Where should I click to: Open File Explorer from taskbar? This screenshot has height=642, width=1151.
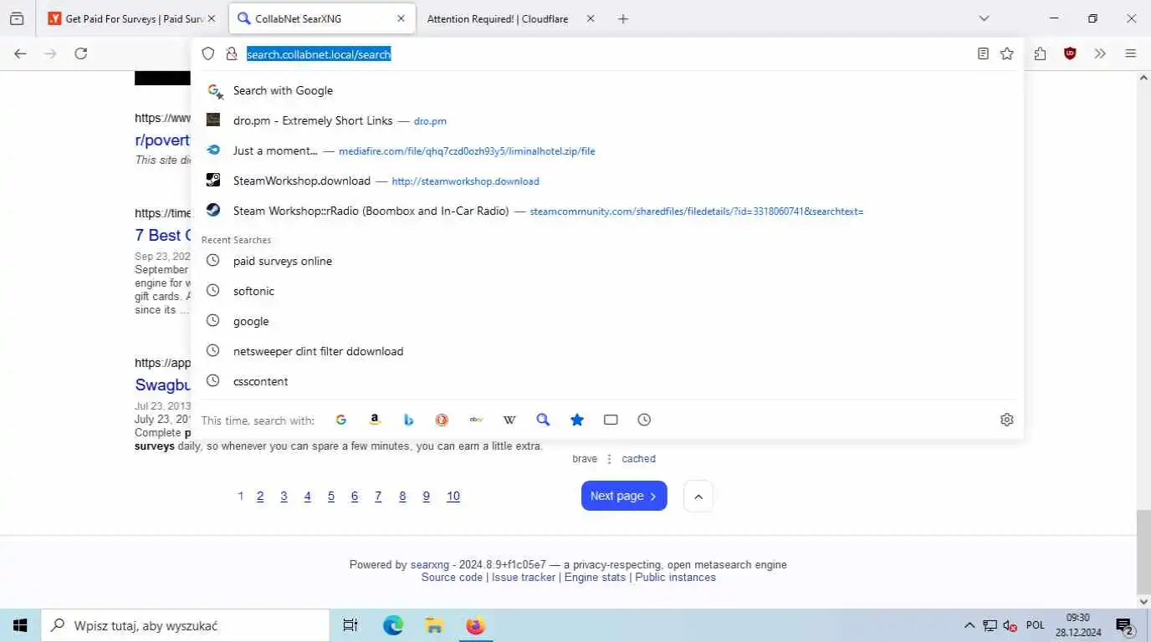(x=434, y=625)
